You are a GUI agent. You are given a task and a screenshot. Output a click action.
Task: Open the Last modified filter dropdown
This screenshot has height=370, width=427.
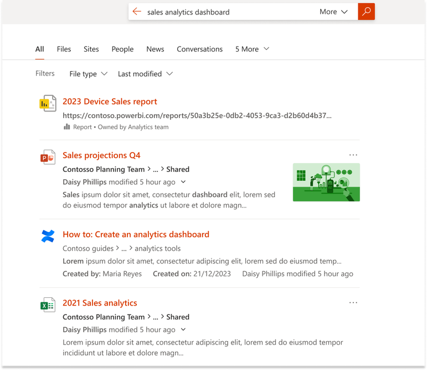click(145, 74)
